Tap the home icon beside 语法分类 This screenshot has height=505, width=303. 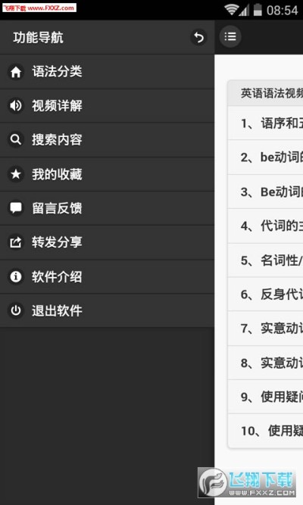[x=15, y=71]
